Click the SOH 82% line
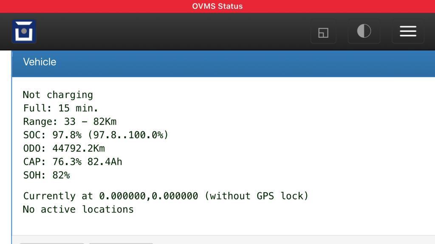The image size is (435, 244). pyautogui.click(x=46, y=175)
